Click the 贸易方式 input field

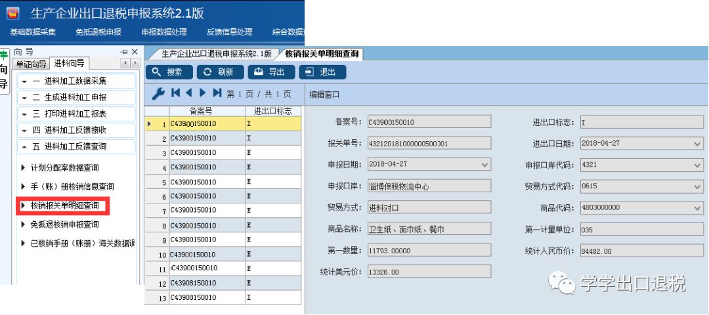(x=429, y=207)
